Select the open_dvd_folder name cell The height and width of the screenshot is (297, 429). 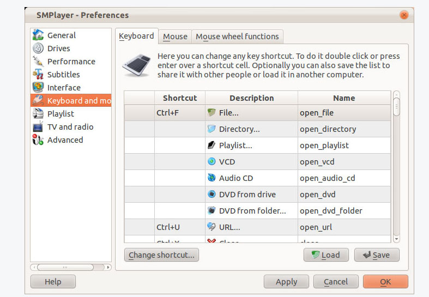[344, 210]
